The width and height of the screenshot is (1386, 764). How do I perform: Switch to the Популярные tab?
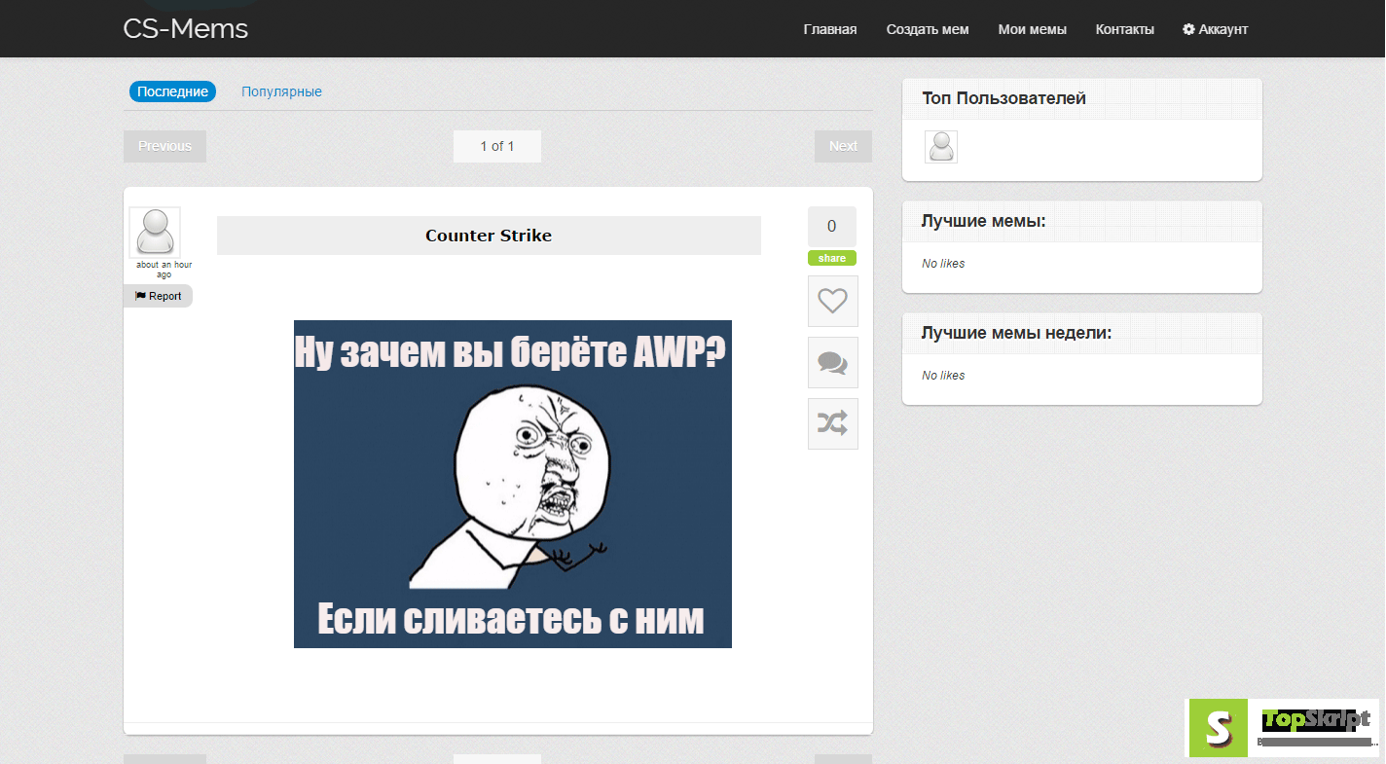(x=282, y=91)
